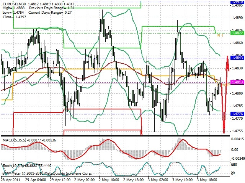The image size is (245, 183).
Task: Click the orange R1 resistance label
Action: (220, 35)
